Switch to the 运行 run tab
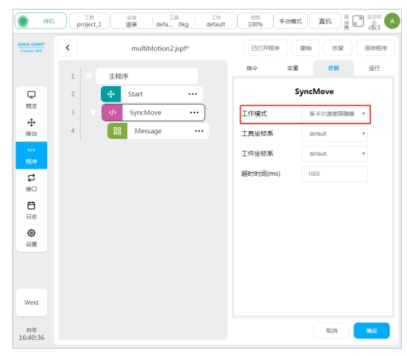The height and width of the screenshot is (356, 407). point(374,68)
